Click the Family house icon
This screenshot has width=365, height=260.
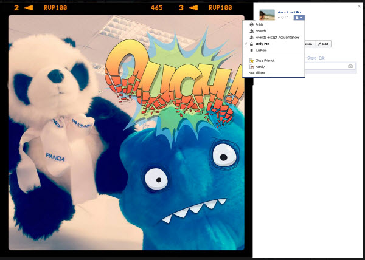pos(252,67)
